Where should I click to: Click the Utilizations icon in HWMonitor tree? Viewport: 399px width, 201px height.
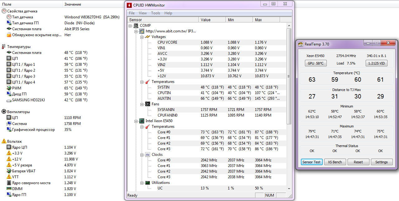(x=147, y=183)
